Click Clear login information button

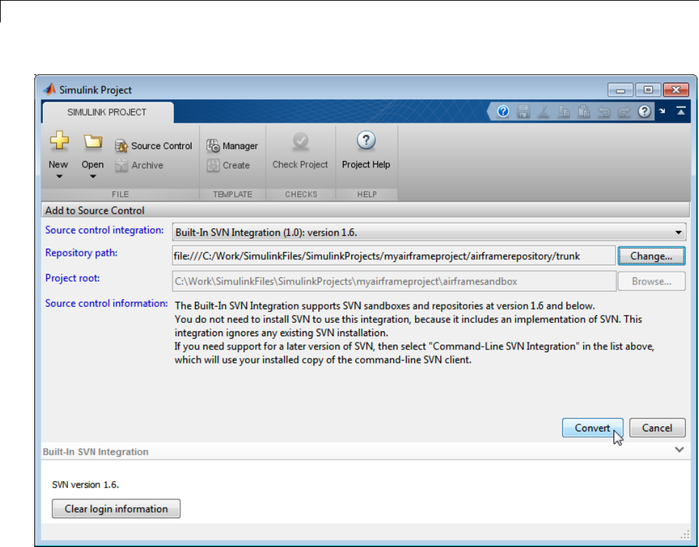point(116,508)
